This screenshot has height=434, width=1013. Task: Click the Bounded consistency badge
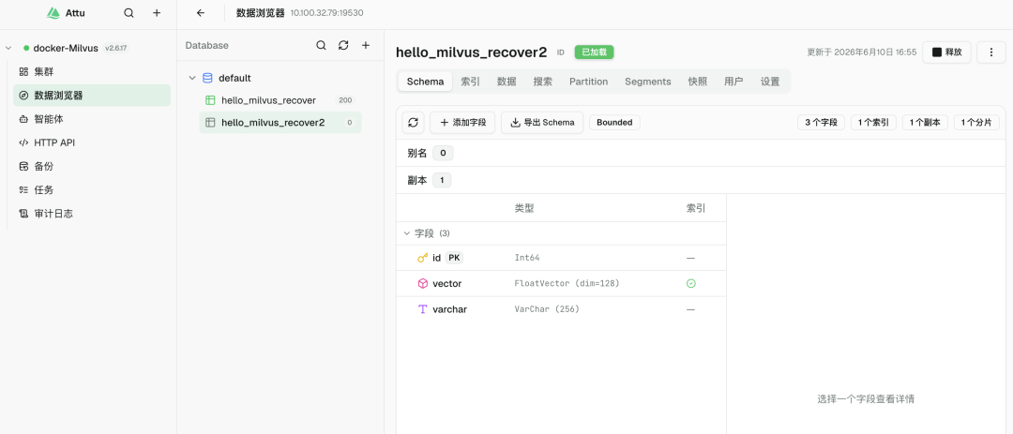614,122
